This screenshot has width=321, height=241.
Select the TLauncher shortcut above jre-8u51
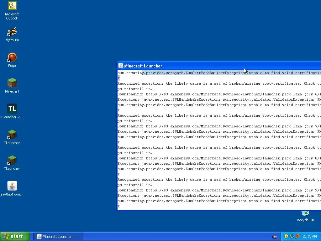(12, 163)
